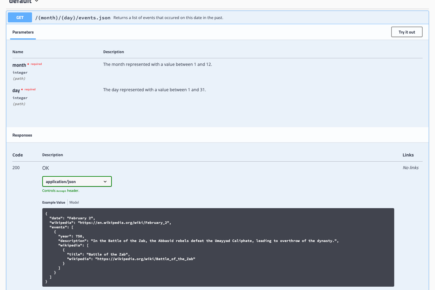
Task: Select the Example Value tab
Action: [53, 202]
